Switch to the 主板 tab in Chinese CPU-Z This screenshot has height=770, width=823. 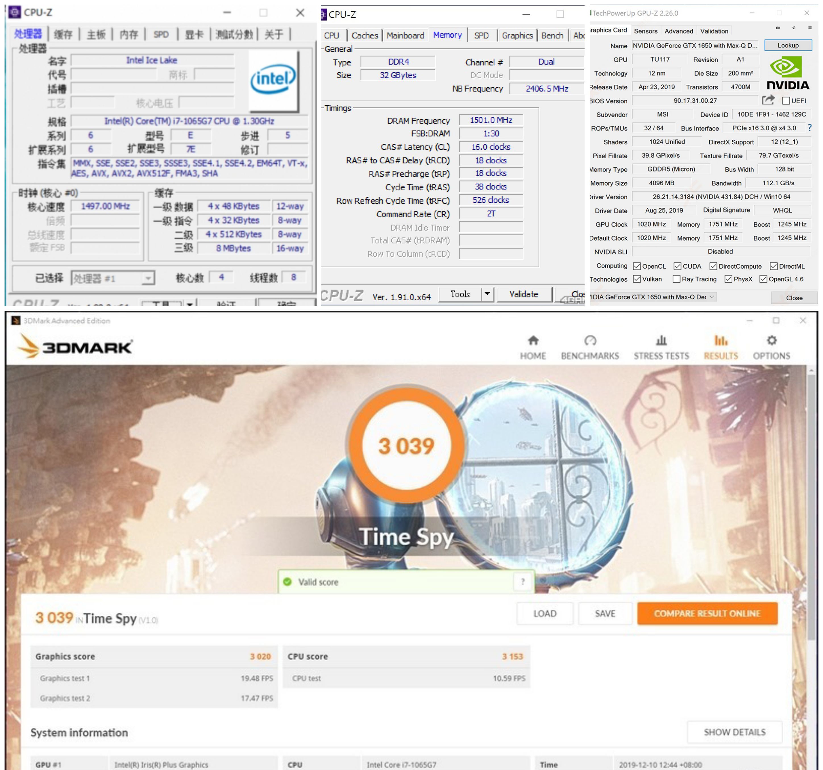point(96,34)
